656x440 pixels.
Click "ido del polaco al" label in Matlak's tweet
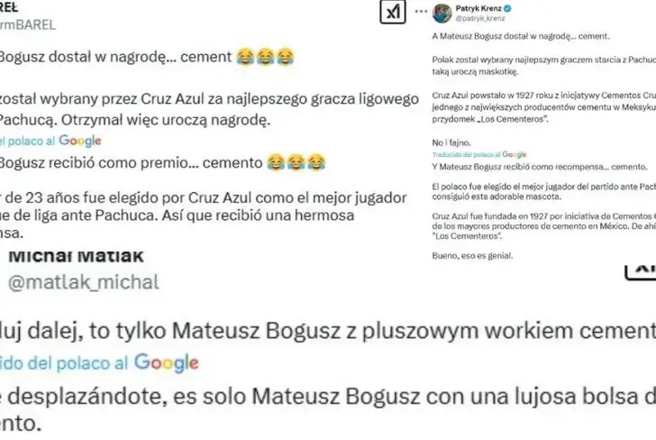pos(64,363)
